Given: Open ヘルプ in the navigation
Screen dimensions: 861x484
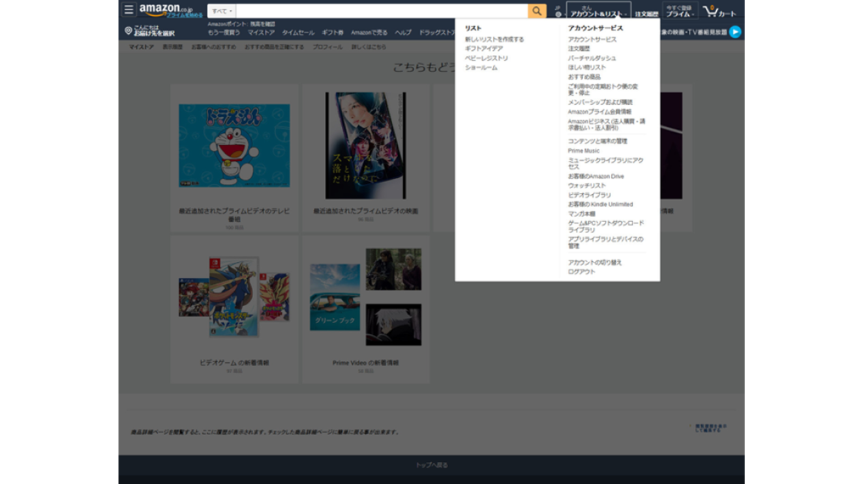Looking at the screenshot, I should 403,33.
